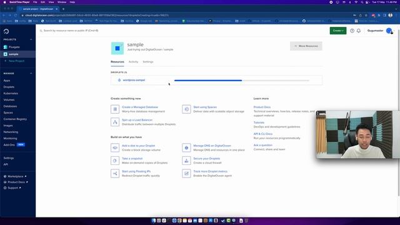Open Add-Ons in the sidebar
This screenshot has width=400, height=225.
(9, 145)
